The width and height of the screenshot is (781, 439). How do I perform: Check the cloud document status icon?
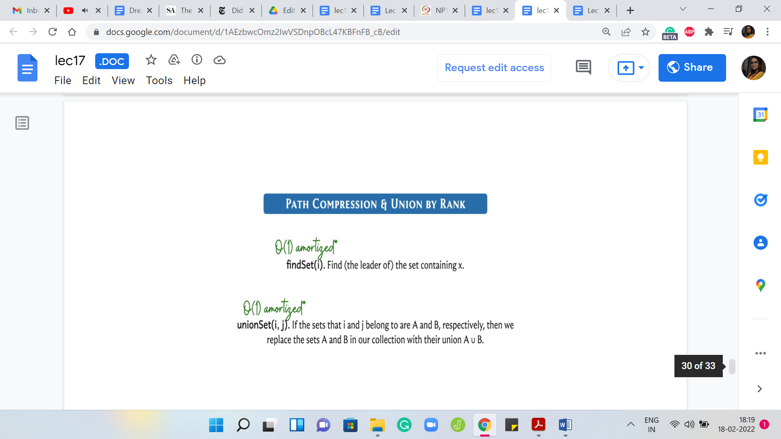pos(220,60)
